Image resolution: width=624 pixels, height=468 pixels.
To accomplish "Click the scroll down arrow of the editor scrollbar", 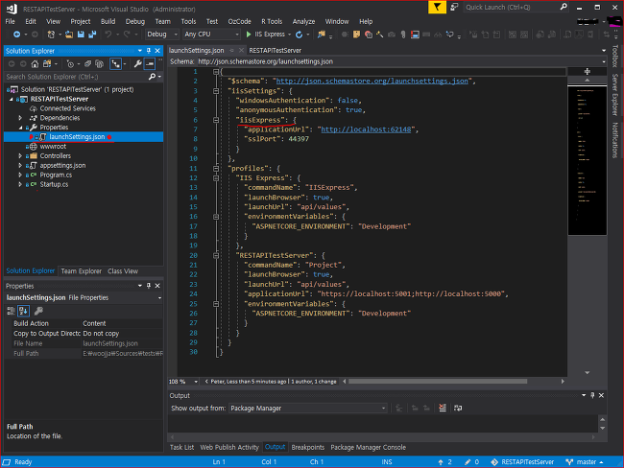I will [x=587, y=373].
